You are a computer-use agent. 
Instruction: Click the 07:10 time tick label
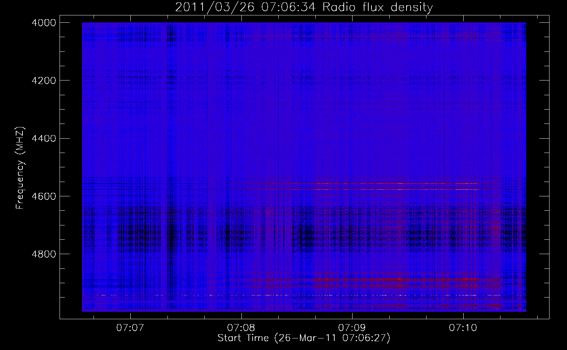463,328
